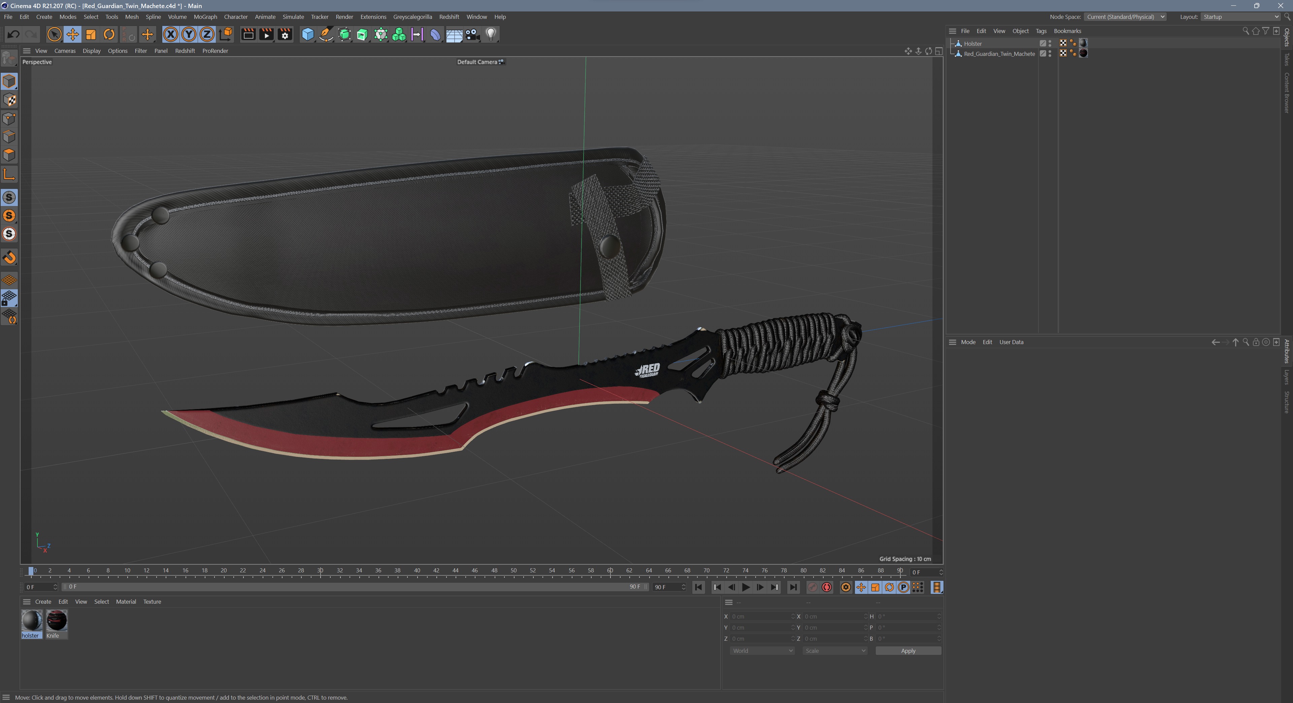Add an Extrude generator object
This screenshot has height=703, width=1293.
click(x=362, y=34)
